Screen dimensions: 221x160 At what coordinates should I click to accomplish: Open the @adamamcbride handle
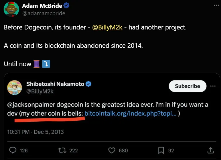coord(44,13)
